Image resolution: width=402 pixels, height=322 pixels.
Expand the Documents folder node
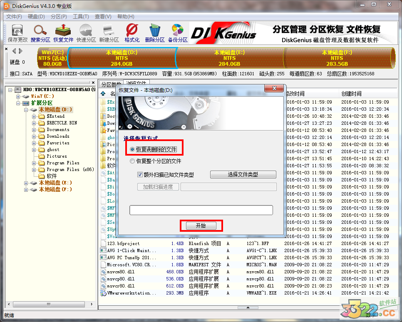34,130
